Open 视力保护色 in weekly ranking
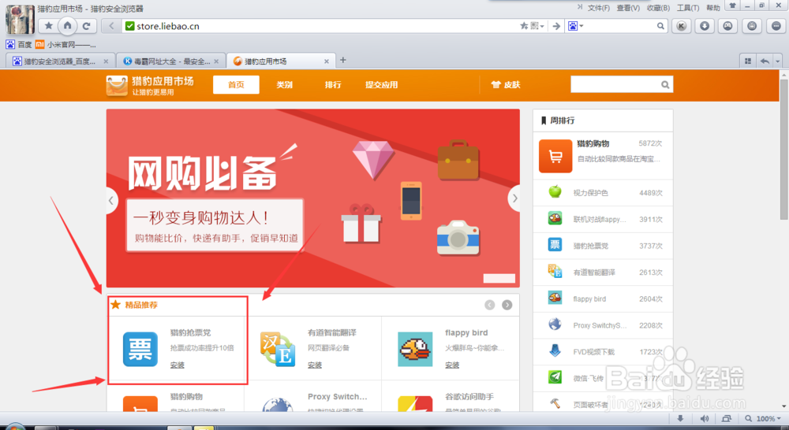 (x=603, y=193)
